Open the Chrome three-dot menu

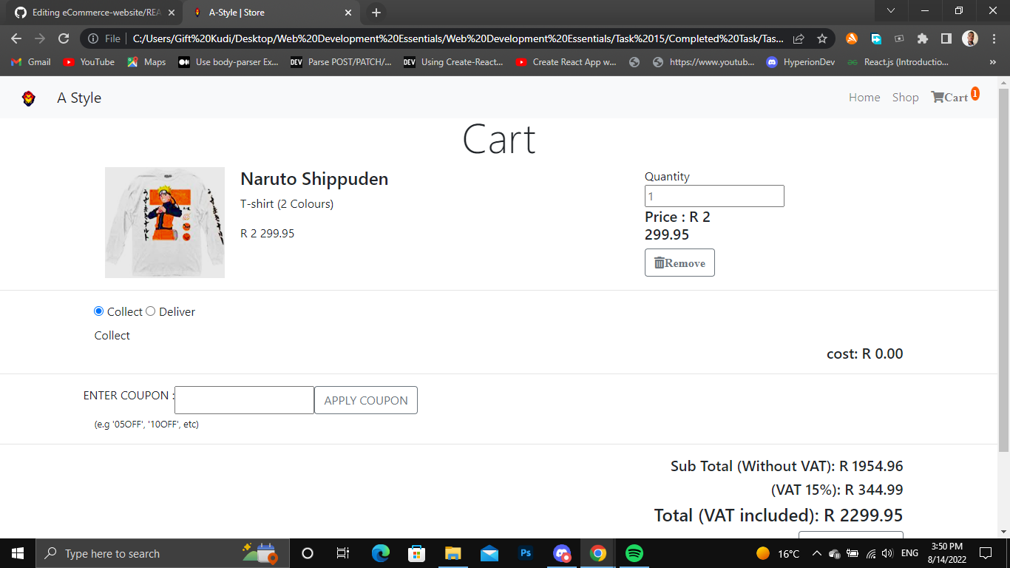tap(993, 38)
